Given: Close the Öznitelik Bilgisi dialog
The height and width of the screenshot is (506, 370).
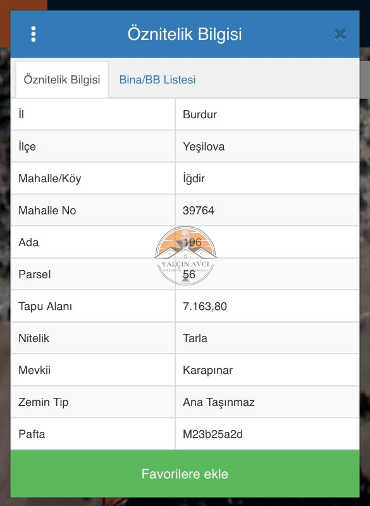Looking at the screenshot, I should click(340, 34).
